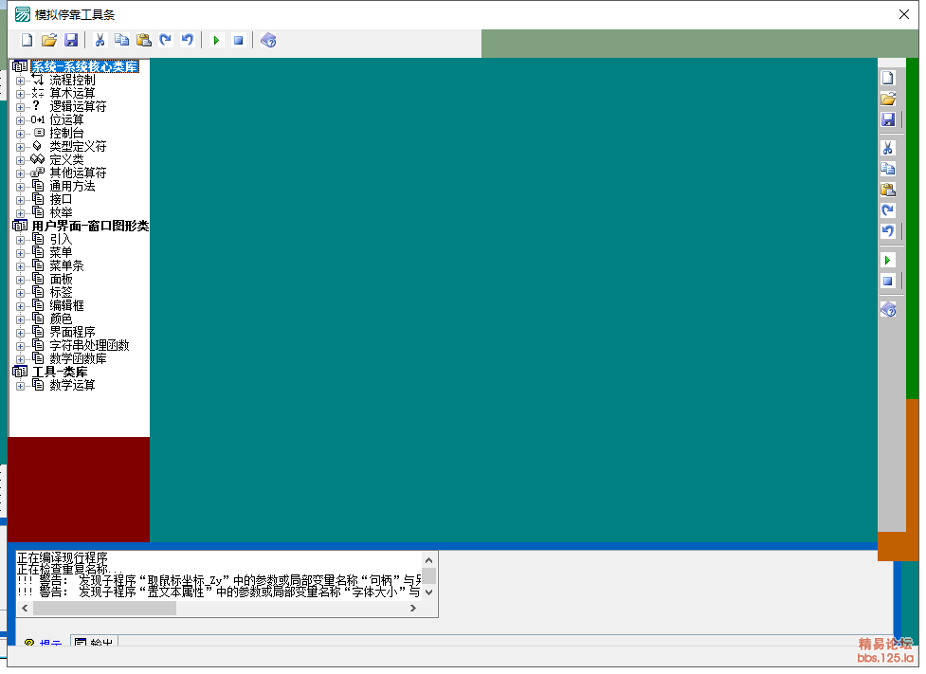The image size is (926, 674).
Task: Expand the 流程控制 tree node
Action: click(20, 81)
